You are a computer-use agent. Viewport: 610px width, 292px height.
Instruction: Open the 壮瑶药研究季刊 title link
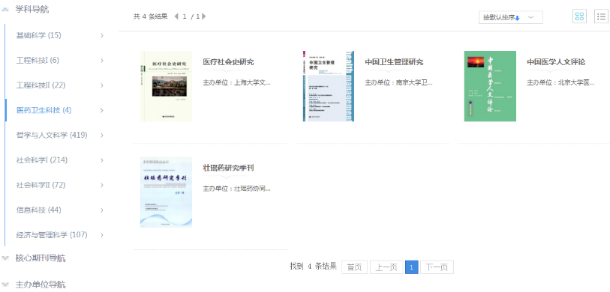point(228,168)
